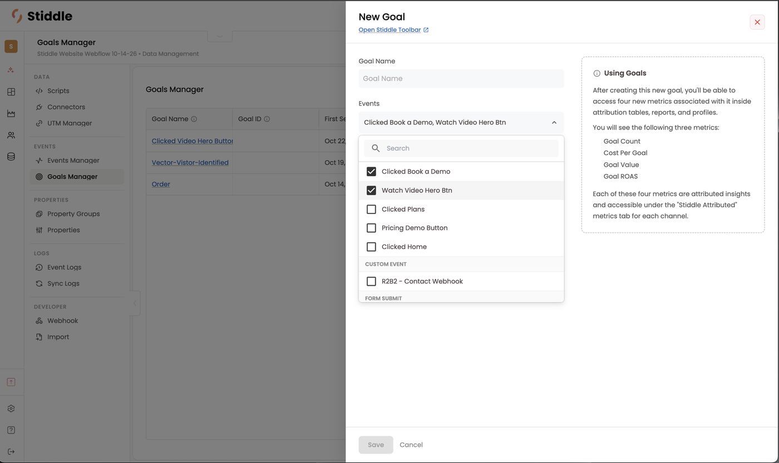Screen dimensions: 779x463
Task: Close the New Goal panel
Action: point(757,22)
